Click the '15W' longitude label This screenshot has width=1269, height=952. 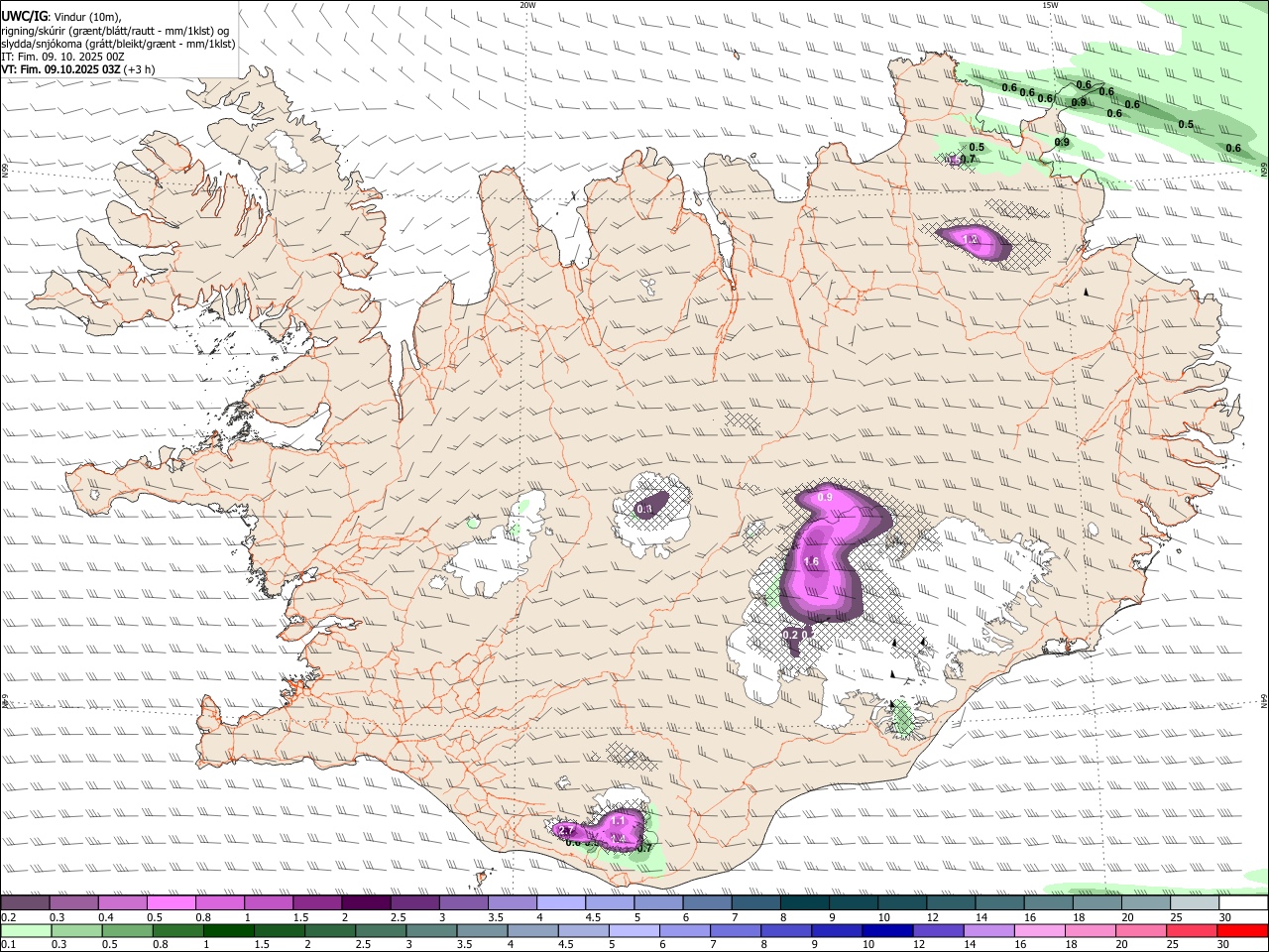coord(1050,4)
